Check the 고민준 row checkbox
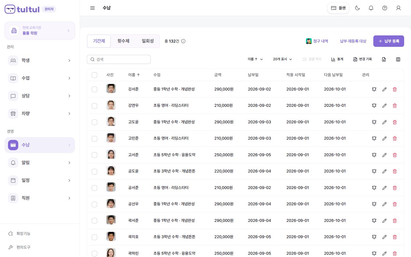Viewport: 411px width, 257px height. tap(94, 138)
